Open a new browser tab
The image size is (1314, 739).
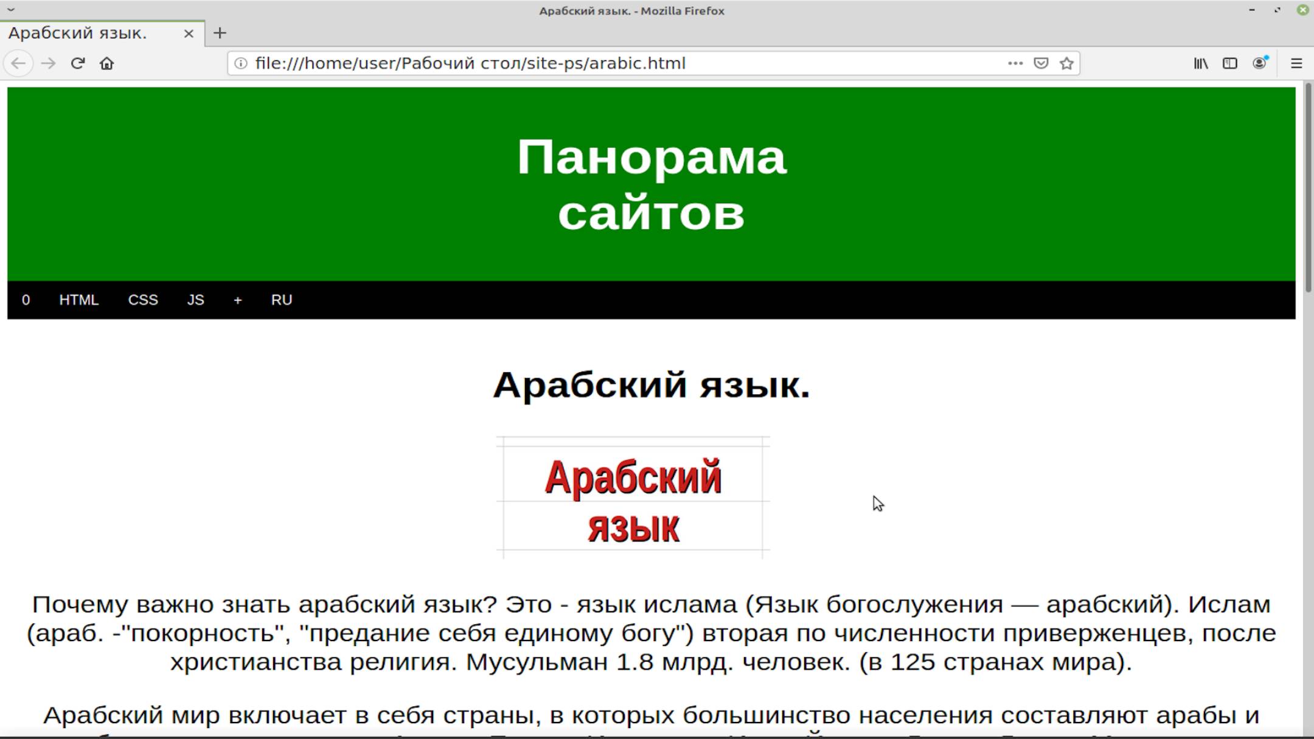click(x=220, y=33)
